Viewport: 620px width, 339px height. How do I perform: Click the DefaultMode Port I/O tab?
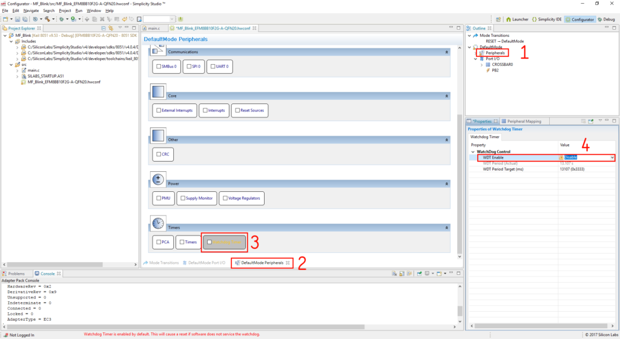pyautogui.click(x=206, y=263)
